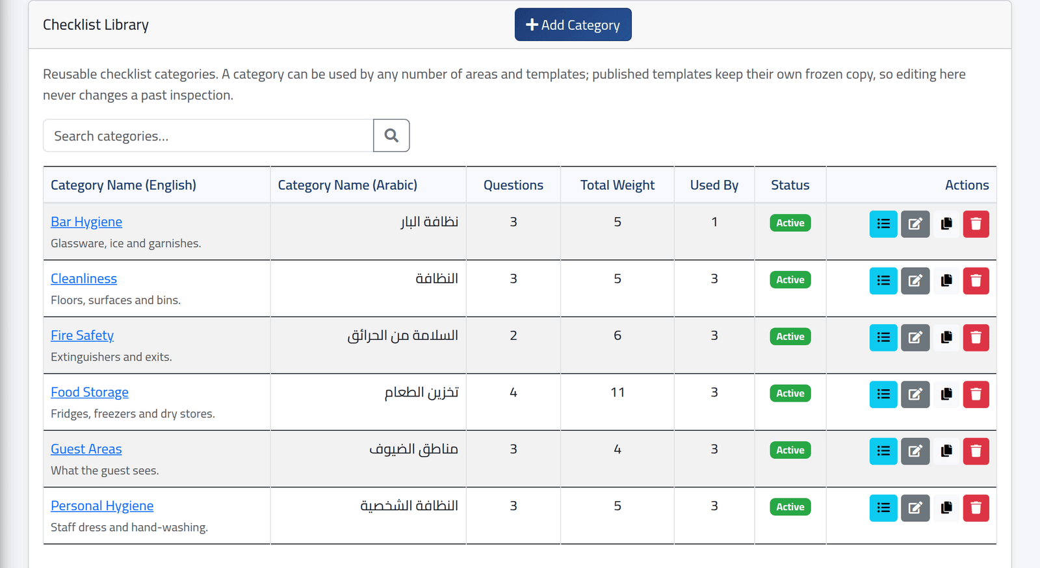Open question list for Personal Hygiene
The height and width of the screenshot is (568, 1040).
[x=883, y=508]
